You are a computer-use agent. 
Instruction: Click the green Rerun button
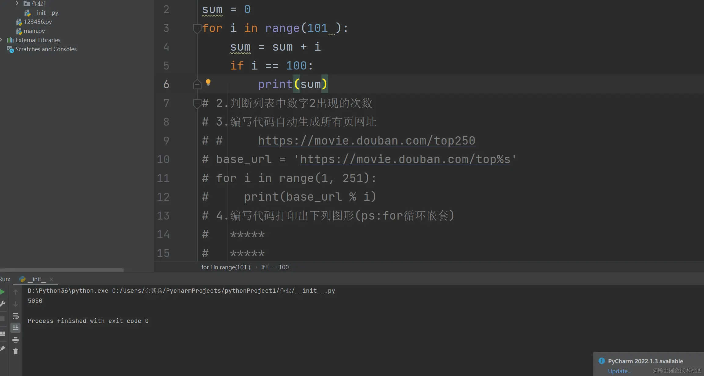[x=2, y=292]
